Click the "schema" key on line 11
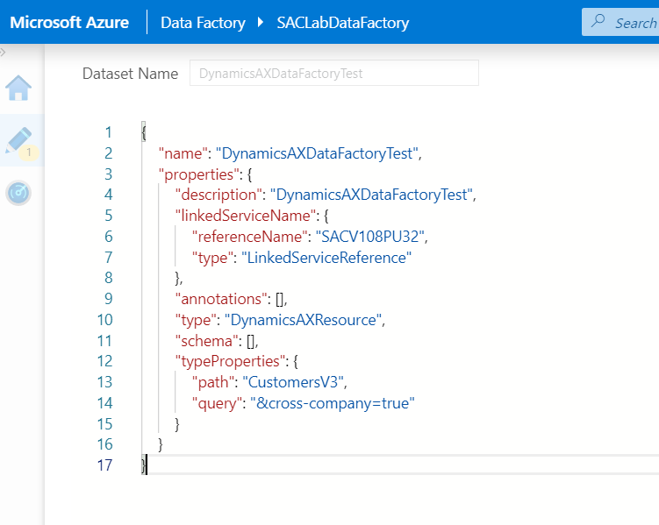The height and width of the screenshot is (525, 659). pos(206,341)
